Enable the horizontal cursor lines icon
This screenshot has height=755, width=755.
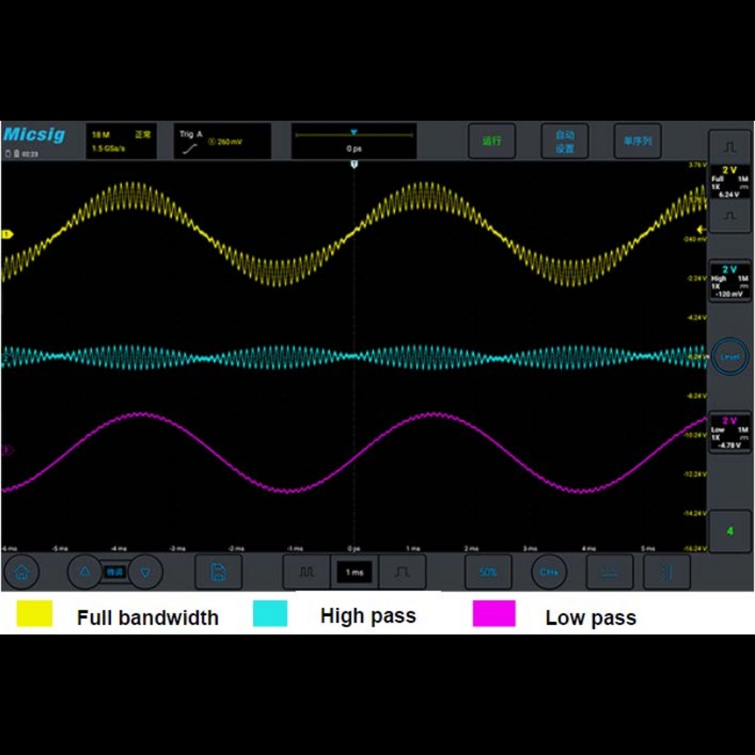(609, 573)
